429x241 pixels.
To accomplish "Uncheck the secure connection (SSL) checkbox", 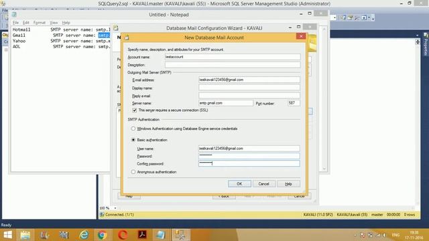I will [x=135, y=110].
